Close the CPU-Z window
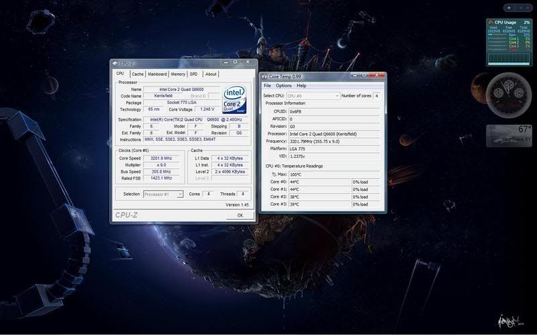 point(248,62)
